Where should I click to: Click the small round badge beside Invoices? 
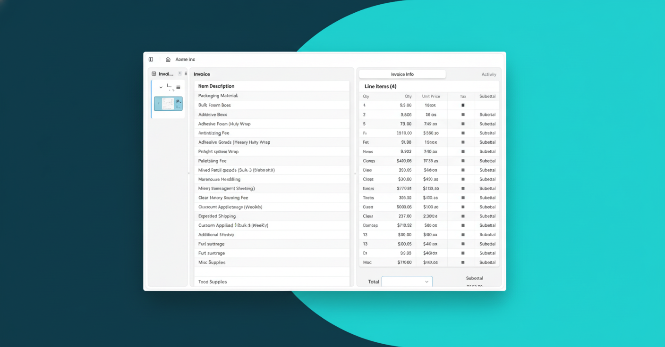click(180, 74)
